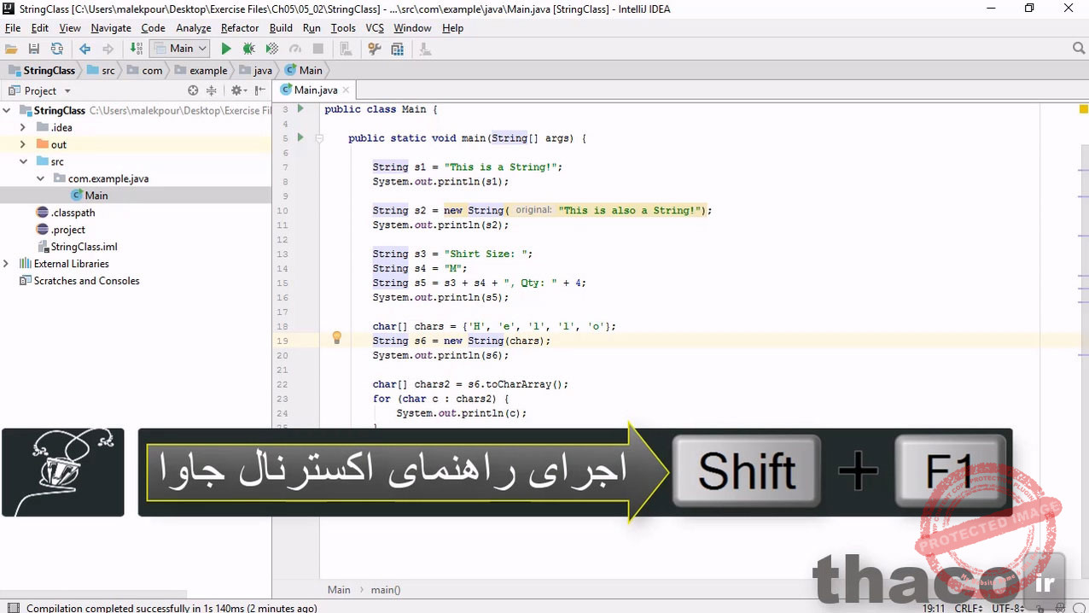Run the Main configuration with green play icon
Screen dimensions: 1089x613
tap(226, 50)
